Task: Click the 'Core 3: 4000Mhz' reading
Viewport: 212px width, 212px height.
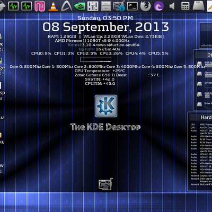Action: (x=123, y=67)
